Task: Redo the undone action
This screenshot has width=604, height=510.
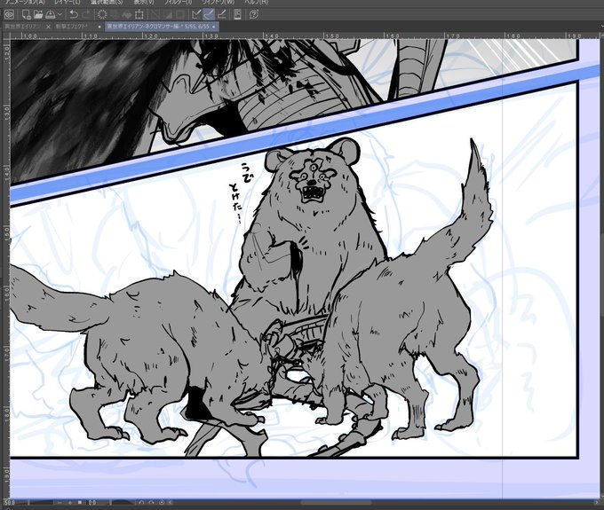Action: (86, 14)
